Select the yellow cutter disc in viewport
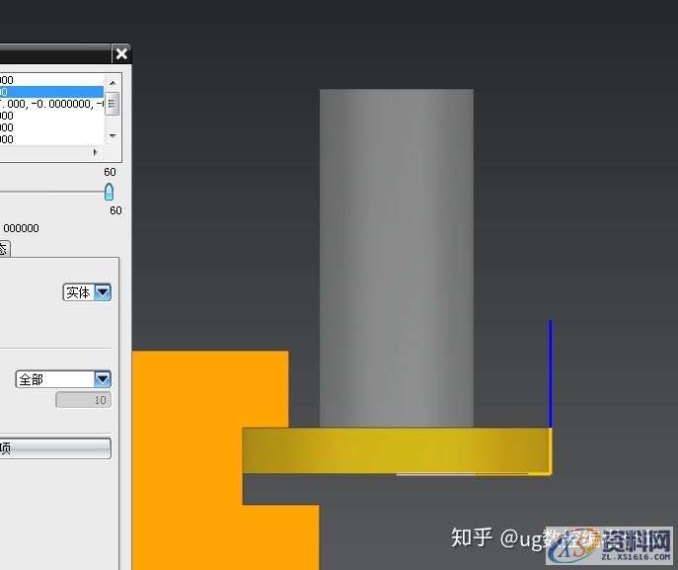 [395, 449]
